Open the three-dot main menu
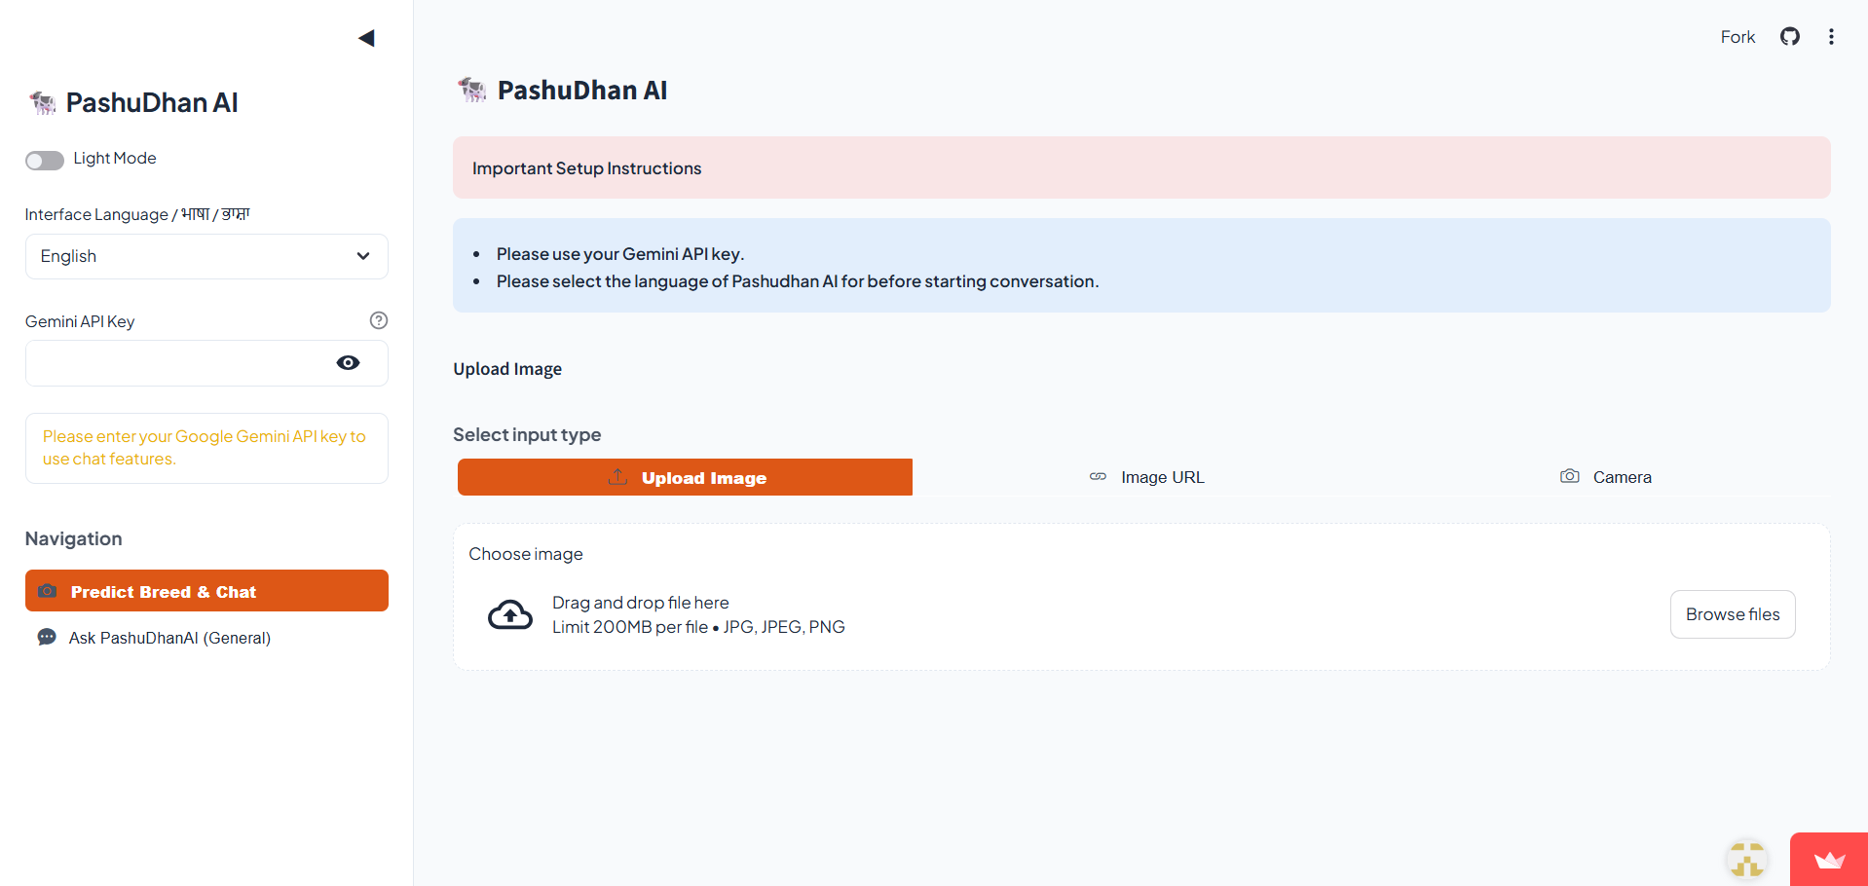Viewport: 1868px width, 886px height. [x=1831, y=37]
